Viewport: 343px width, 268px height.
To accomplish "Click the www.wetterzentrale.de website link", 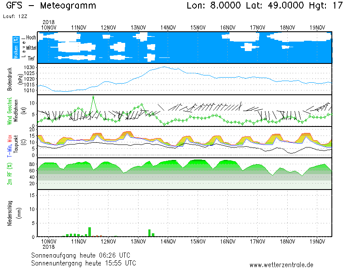I will click(281, 265).
